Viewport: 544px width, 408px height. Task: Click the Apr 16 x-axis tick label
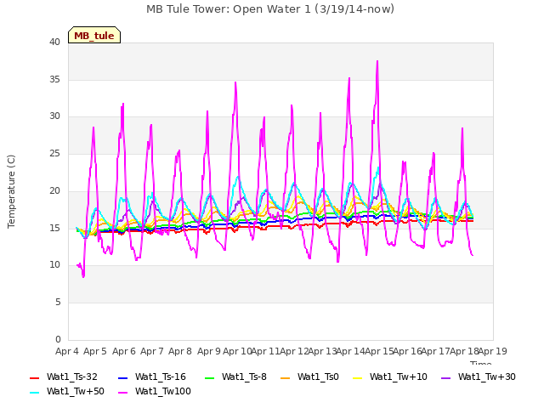pyautogui.click(x=408, y=351)
